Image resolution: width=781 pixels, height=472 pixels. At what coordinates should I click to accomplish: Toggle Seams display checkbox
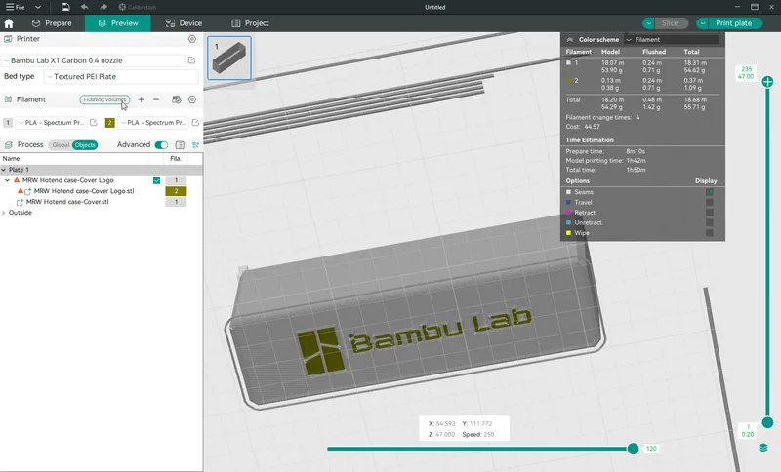click(x=710, y=192)
